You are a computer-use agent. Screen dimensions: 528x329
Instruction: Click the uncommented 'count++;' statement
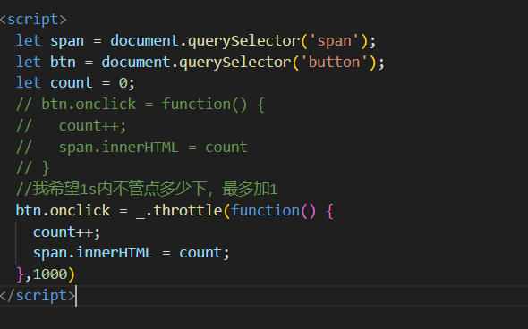pyautogui.click(x=67, y=232)
